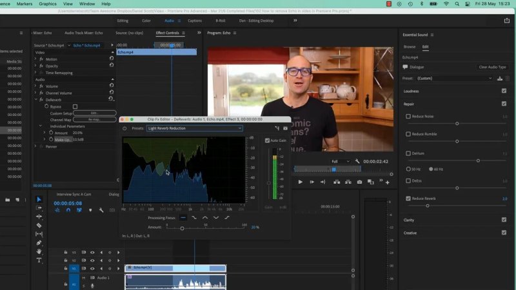
Task: Disable Reduce Reverb checkbox
Action: [x=408, y=198]
